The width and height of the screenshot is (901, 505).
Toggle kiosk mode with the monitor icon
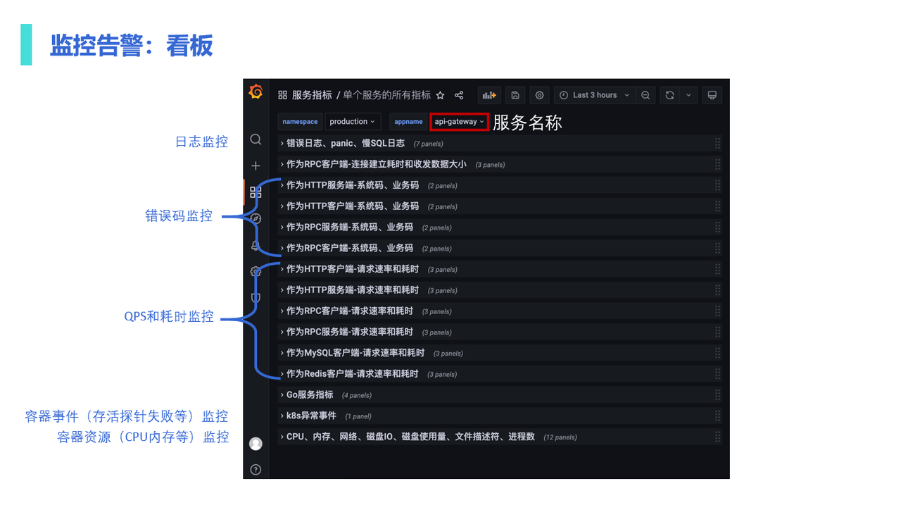point(712,95)
